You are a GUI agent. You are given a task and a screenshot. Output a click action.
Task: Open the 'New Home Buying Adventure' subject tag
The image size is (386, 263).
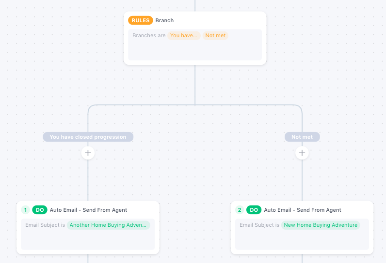point(321,225)
